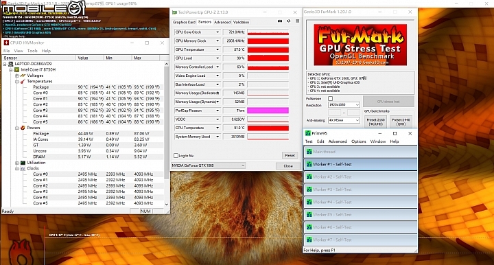Image resolution: width=494 pixels, height=265 pixels.
Task: Switch to Graphics Card tab in GPU-Z
Action: coord(185,22)
